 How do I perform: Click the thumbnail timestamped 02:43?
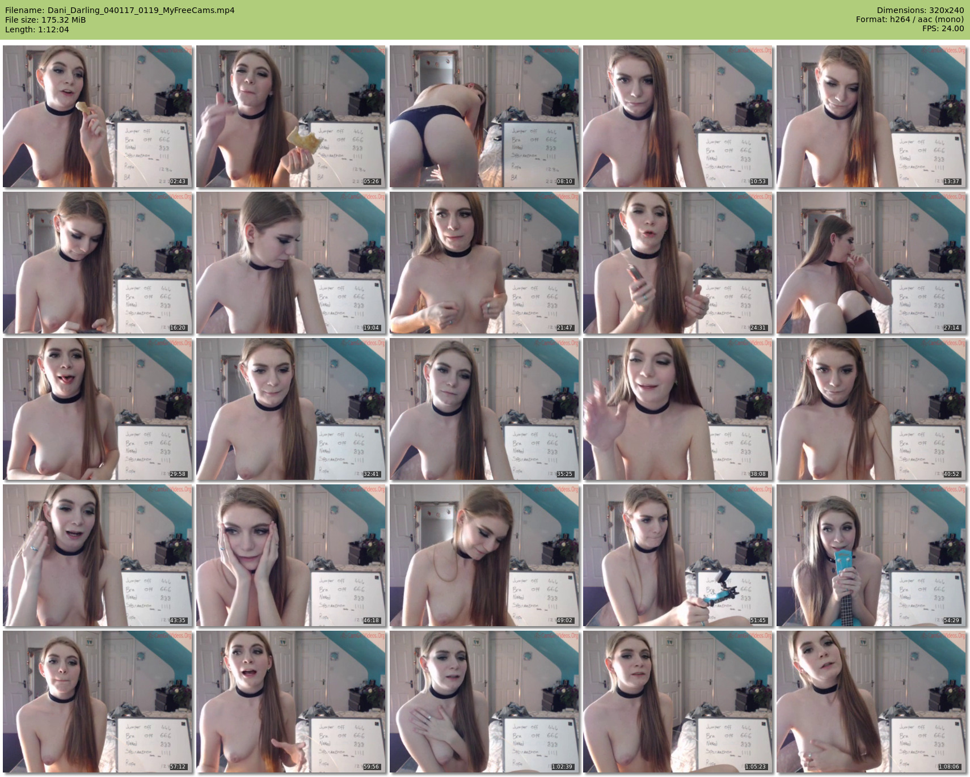point(98,116)
